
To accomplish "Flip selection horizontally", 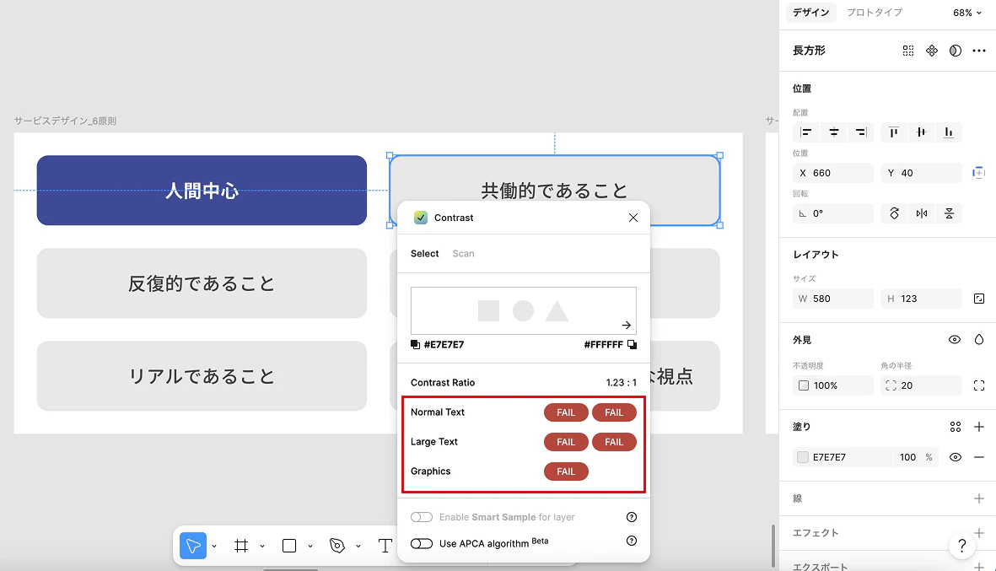I will [x=922, y=213].
